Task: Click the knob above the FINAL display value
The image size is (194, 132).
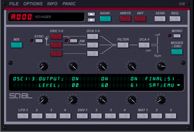Action: pos(161,66)
